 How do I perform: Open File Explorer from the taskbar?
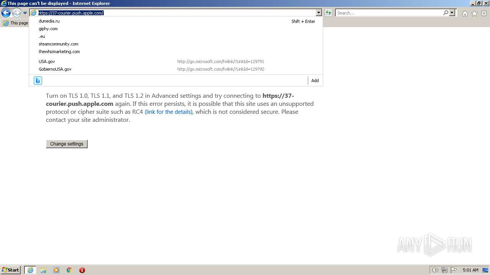(43, 270)
